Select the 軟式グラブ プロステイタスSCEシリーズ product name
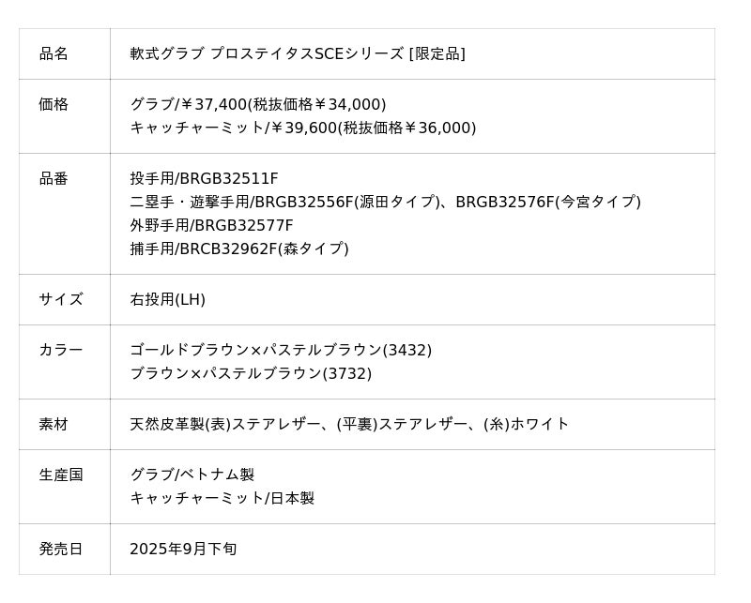The height and width of the screenshot is (603, 751). tap(297, 53)
